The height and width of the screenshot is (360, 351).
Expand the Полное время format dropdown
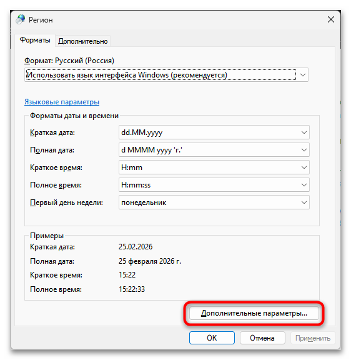(214, 184)
